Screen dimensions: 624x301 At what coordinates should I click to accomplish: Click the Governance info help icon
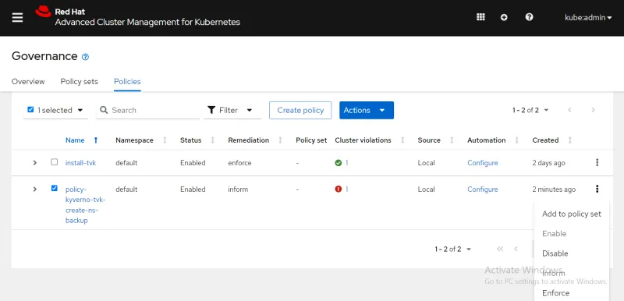pyautogui.click(x=85, y=57)
